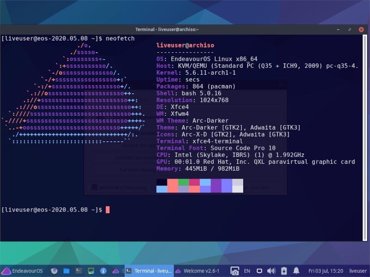
Task: Launch Firefox from the panel
Action: click(x=54, y=271)
